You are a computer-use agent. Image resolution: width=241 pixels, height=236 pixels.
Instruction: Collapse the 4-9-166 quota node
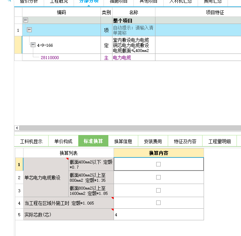(x=33, y=45)
